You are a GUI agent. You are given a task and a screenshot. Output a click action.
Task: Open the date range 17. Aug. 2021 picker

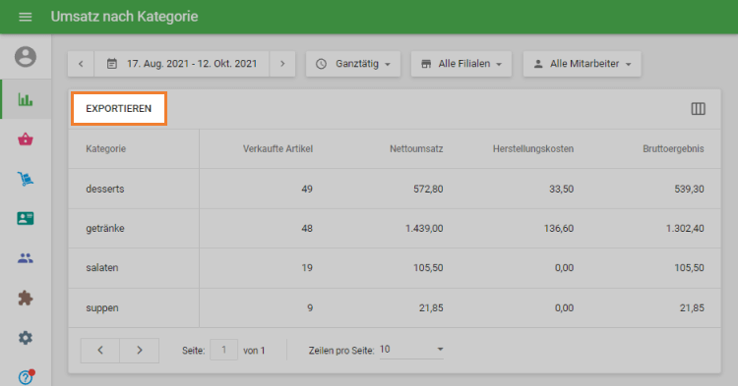tap(182, 64)
